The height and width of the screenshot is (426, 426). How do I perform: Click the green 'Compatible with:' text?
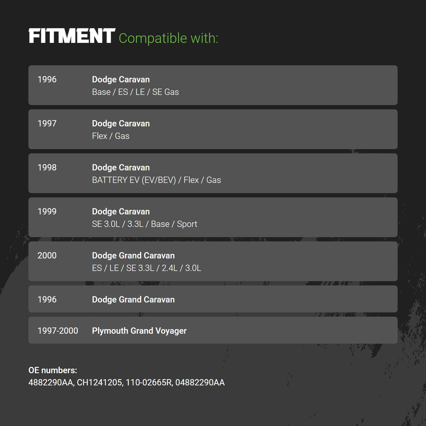pos(168,38)
